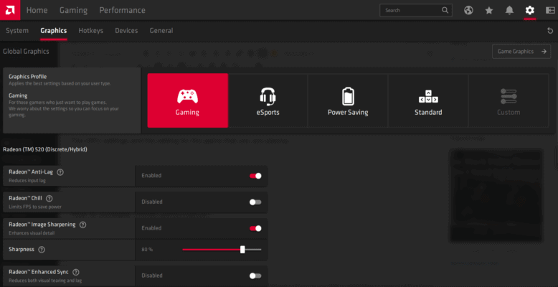Show help for Radeon Anti-Lag
This screenshot has width=558, height=287.
(60, 172)
